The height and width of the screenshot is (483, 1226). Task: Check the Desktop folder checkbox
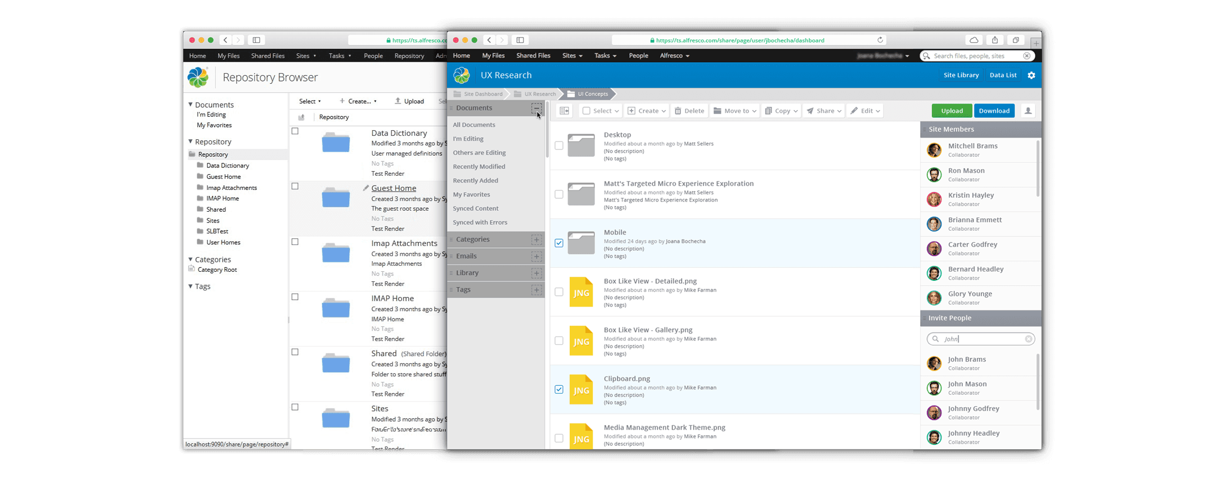click(558, 145)
